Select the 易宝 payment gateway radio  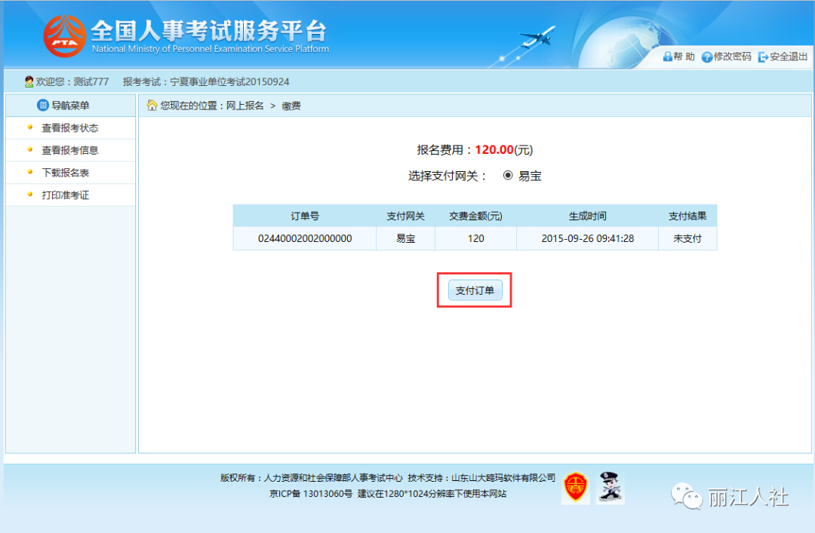pyautogui.click(x=508, y=176)
